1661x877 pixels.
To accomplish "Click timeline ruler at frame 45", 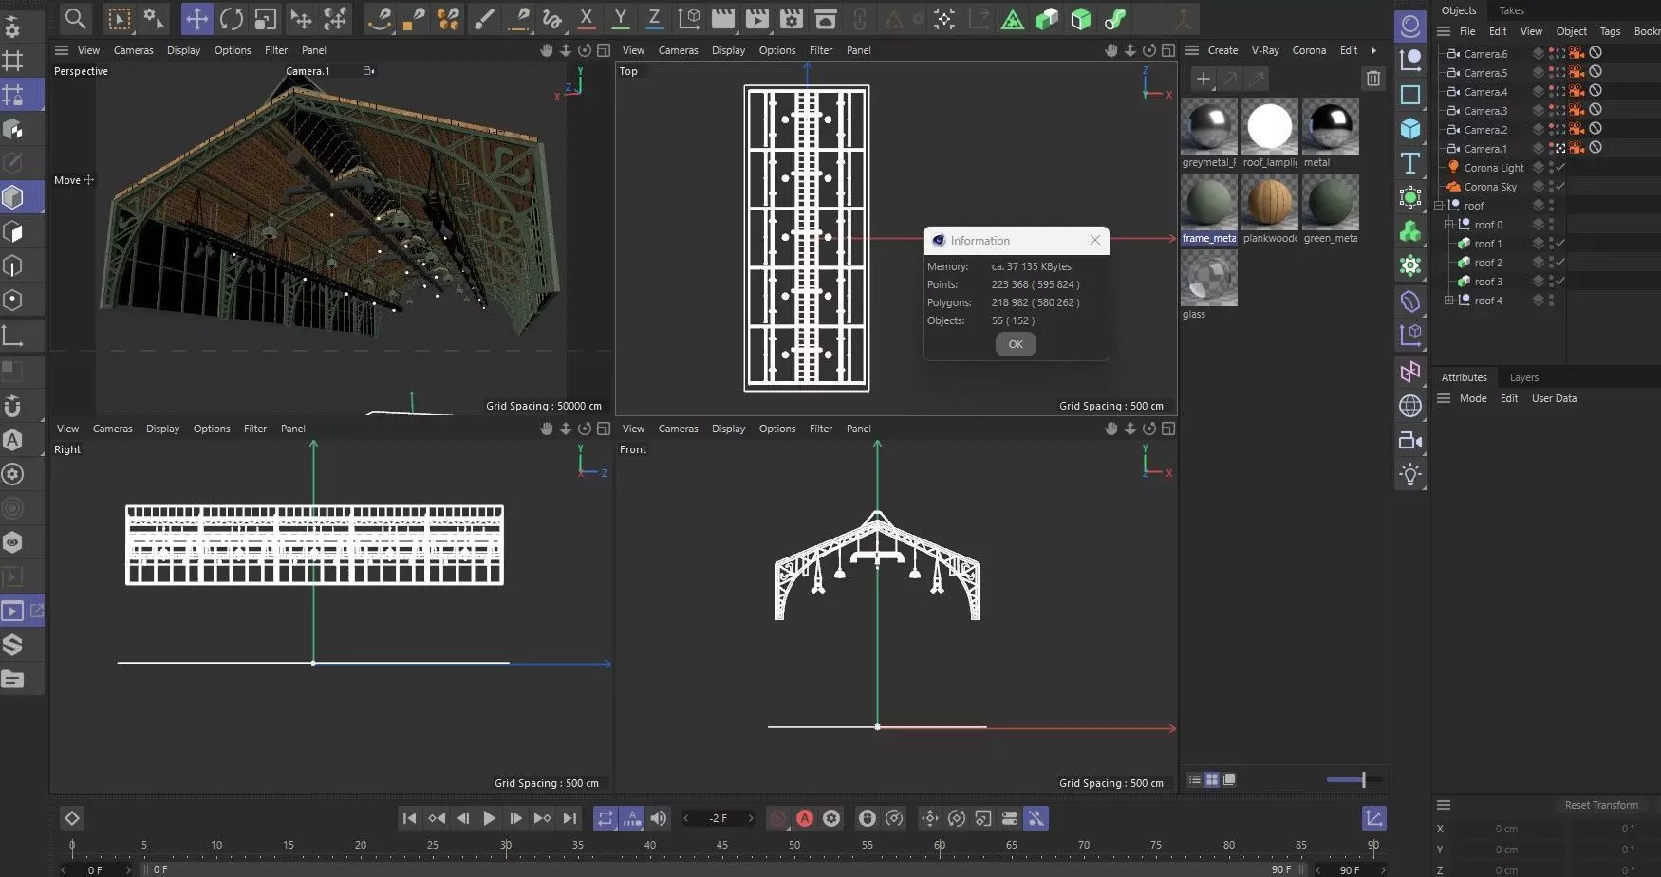I will (722, 846).
